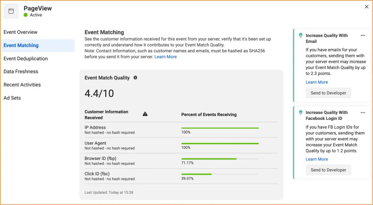The image size is (373, 205).
Task: Click the lightbulb icon on Facebook Login card
Action: coord(301,113)
